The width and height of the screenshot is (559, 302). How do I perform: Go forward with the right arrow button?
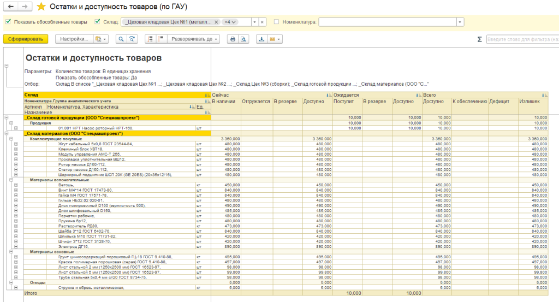coord(25,7)
